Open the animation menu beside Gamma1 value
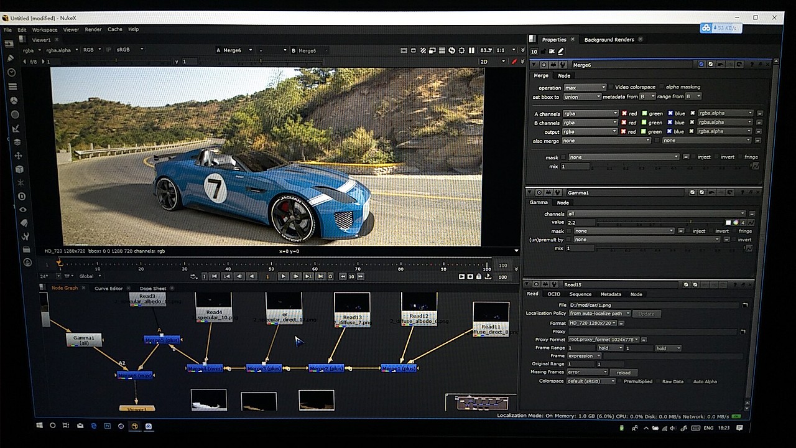This screenshot has width=796, height=448. click(x=751, y=222)
